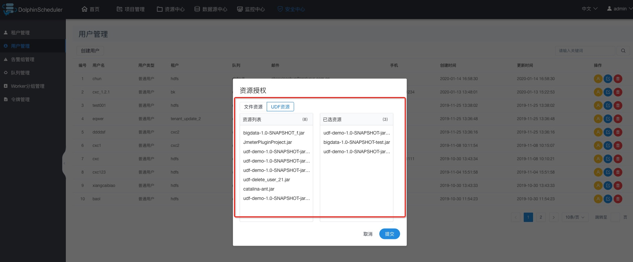Select catalina-ant.jar in resource list
The width and height of the screenshot is (633, 262).
259,189
